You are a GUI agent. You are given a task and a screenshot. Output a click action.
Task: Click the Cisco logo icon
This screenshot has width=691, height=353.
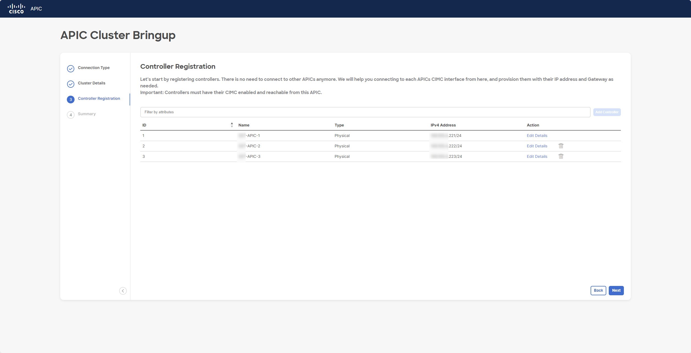click(16, 9)
